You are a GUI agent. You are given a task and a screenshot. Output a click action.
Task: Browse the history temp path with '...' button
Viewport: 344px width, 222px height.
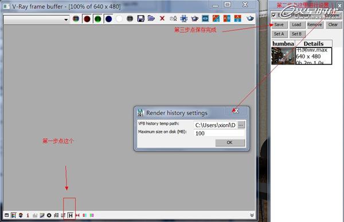click(x=241, y=125)
